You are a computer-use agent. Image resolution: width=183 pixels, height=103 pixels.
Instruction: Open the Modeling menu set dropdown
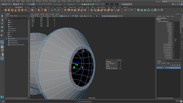click(6, 4)
